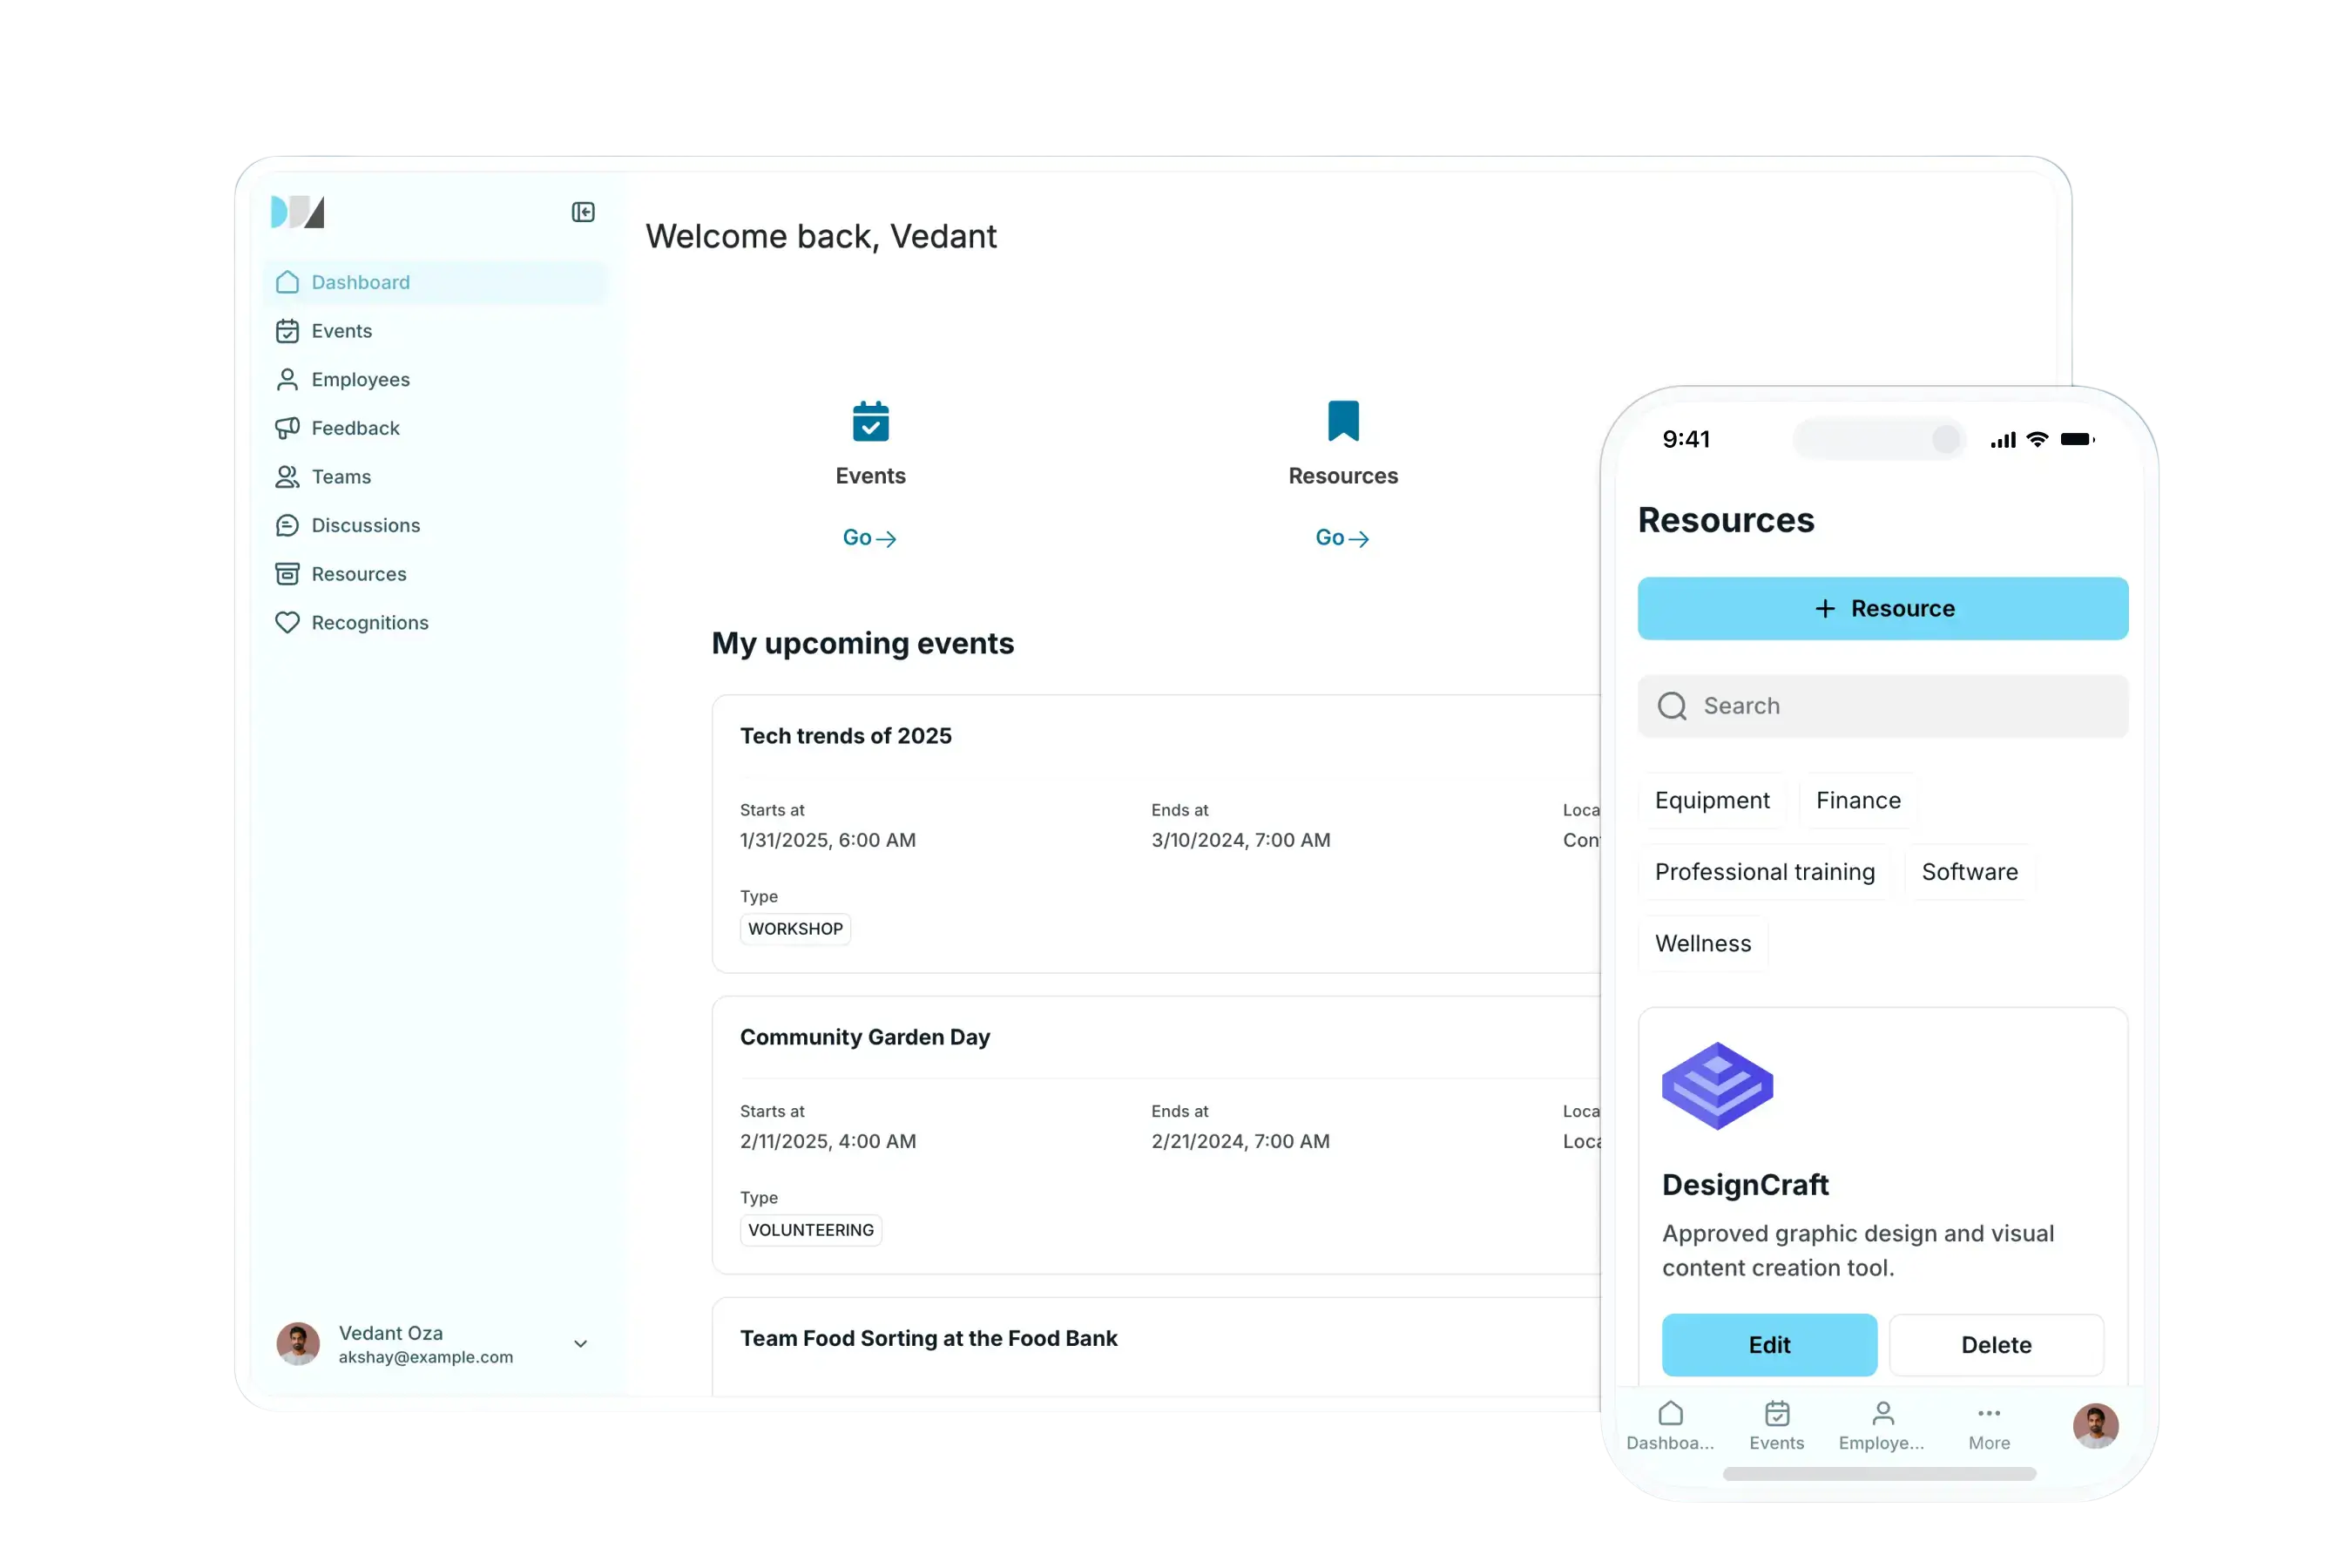This screenshot has width=2352, height=1568.
Task: Click Edit on the DesignCraft card
Action: tap(1768, 1345)
